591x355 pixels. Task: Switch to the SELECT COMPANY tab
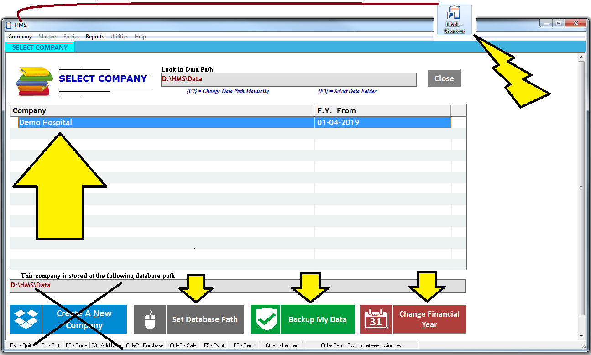click(x=40, y=47)
